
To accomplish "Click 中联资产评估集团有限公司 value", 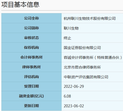I will tap(86, 77).
